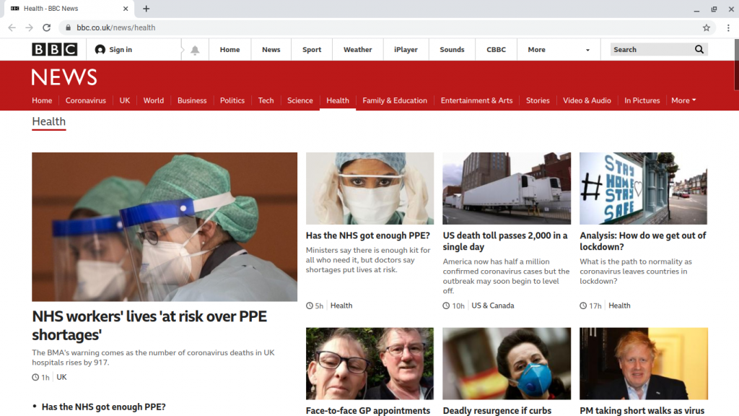739x416 pixels.
Task: Reload the page
Action: 47,28
